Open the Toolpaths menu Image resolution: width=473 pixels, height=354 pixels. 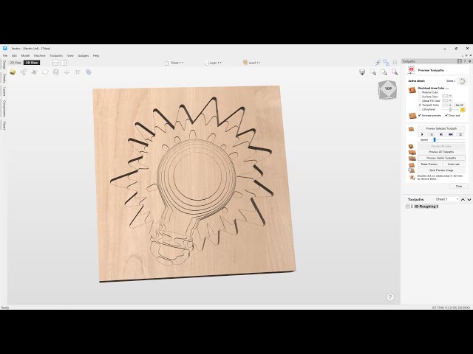click(x=56, y=56)
